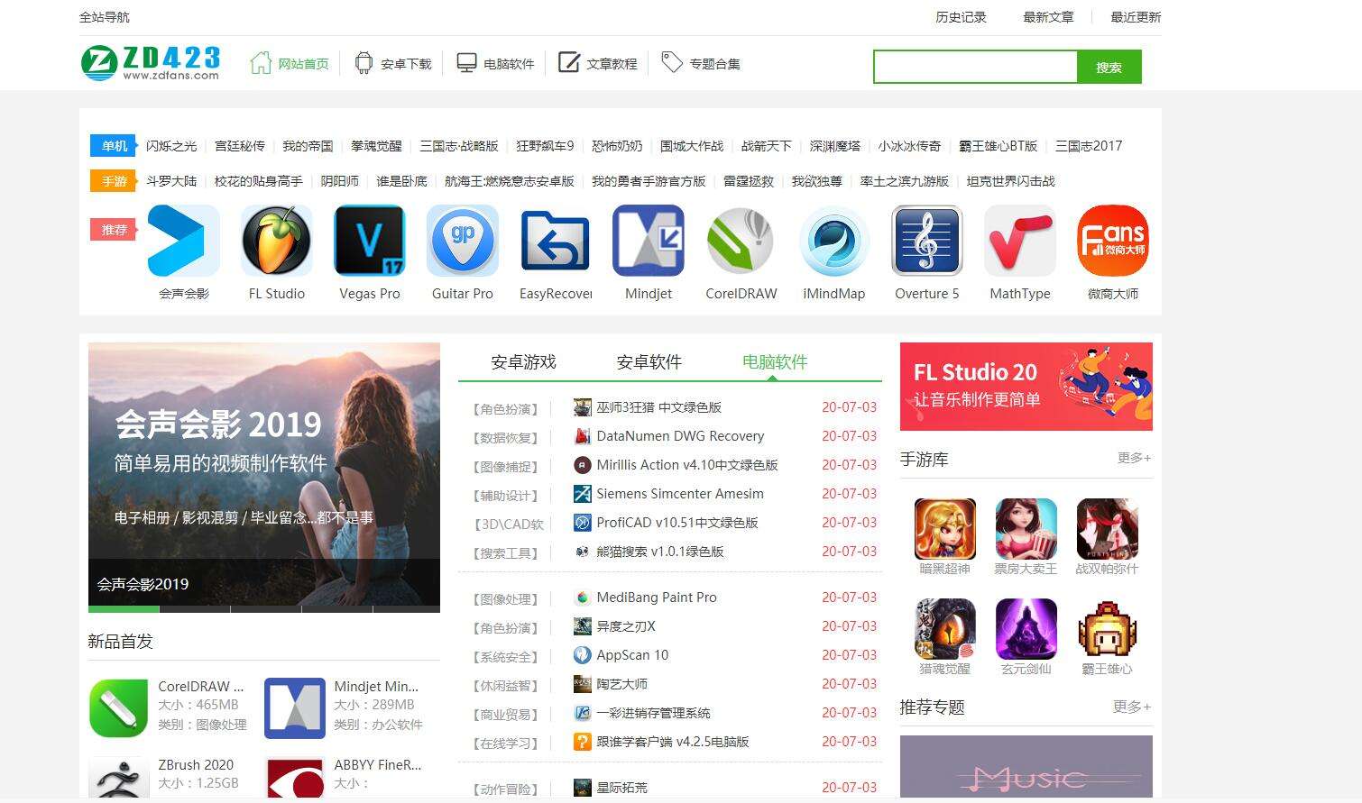Open 三国志2017 game link

(1089, 146)
